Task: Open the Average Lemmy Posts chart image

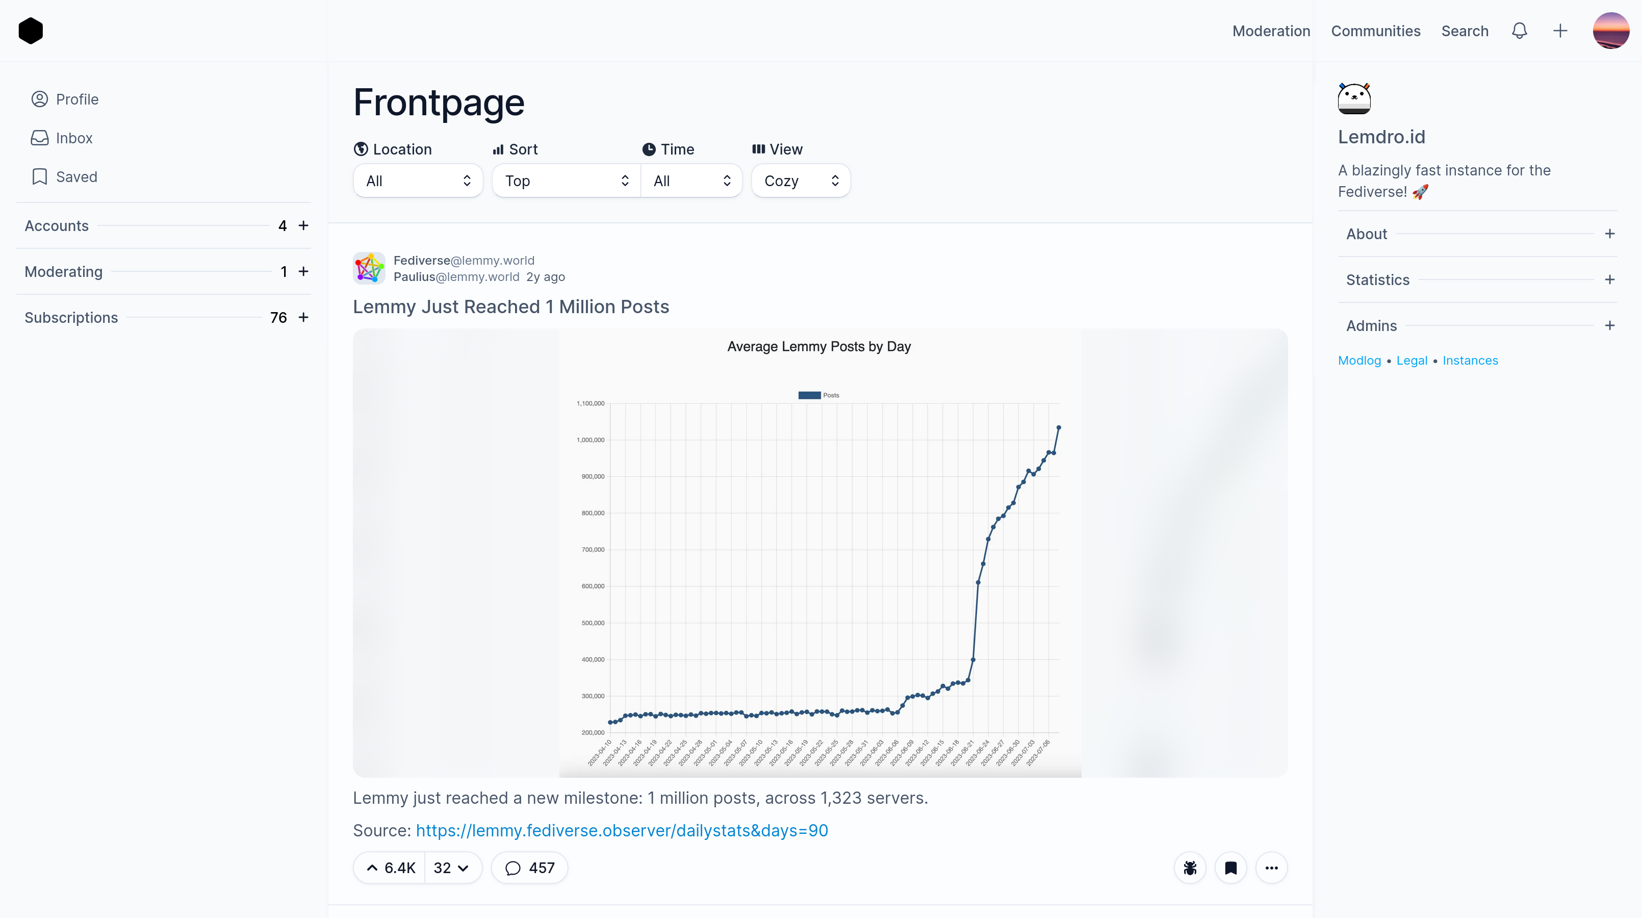Action: click(x=820, y=553)
